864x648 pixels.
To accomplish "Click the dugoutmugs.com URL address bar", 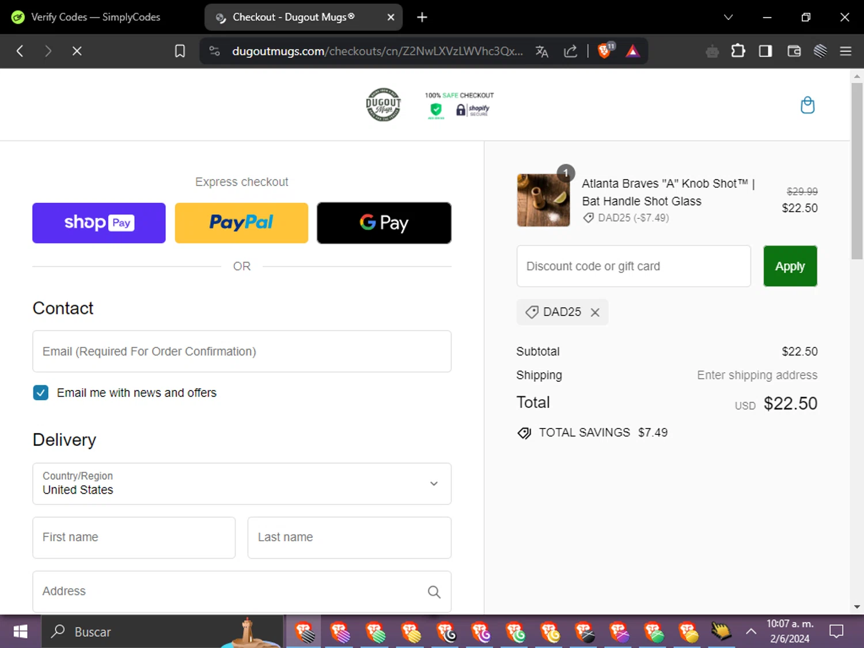I will pyautogui.click(x=377, y=51).
